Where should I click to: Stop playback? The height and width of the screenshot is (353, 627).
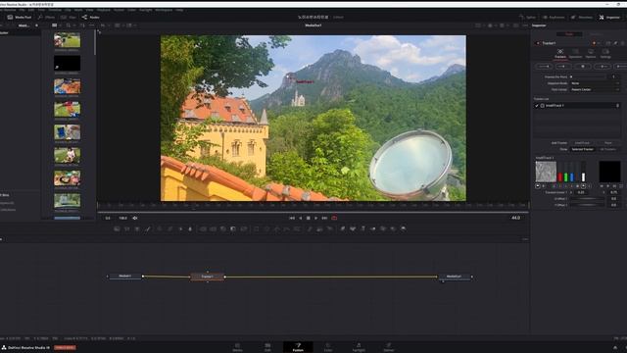click(309, 218)
